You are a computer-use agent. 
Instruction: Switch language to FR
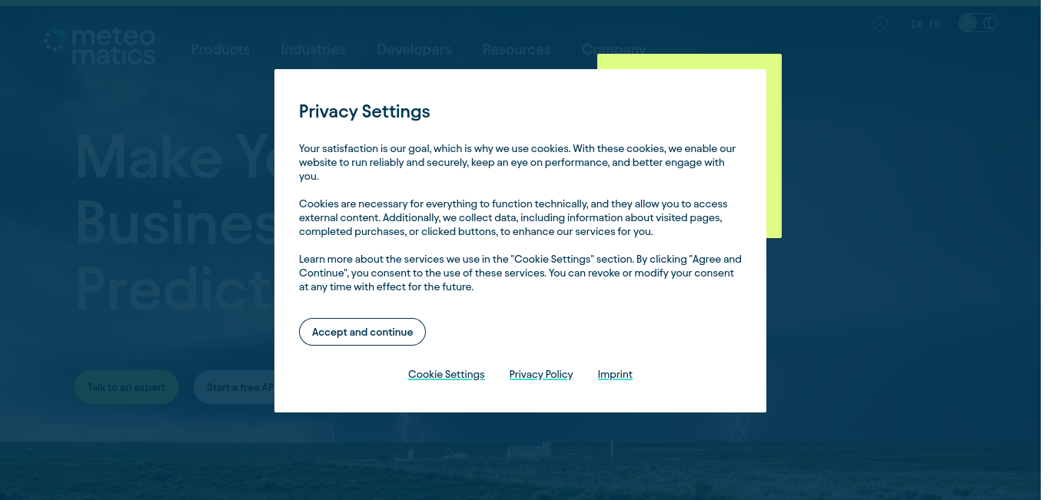click(x=935, y=24)
